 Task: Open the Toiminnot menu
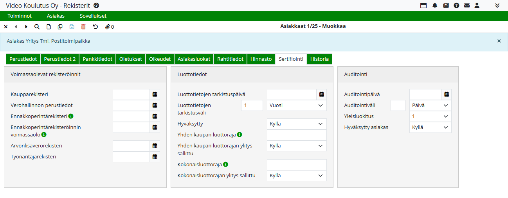(x=20, y=16)
